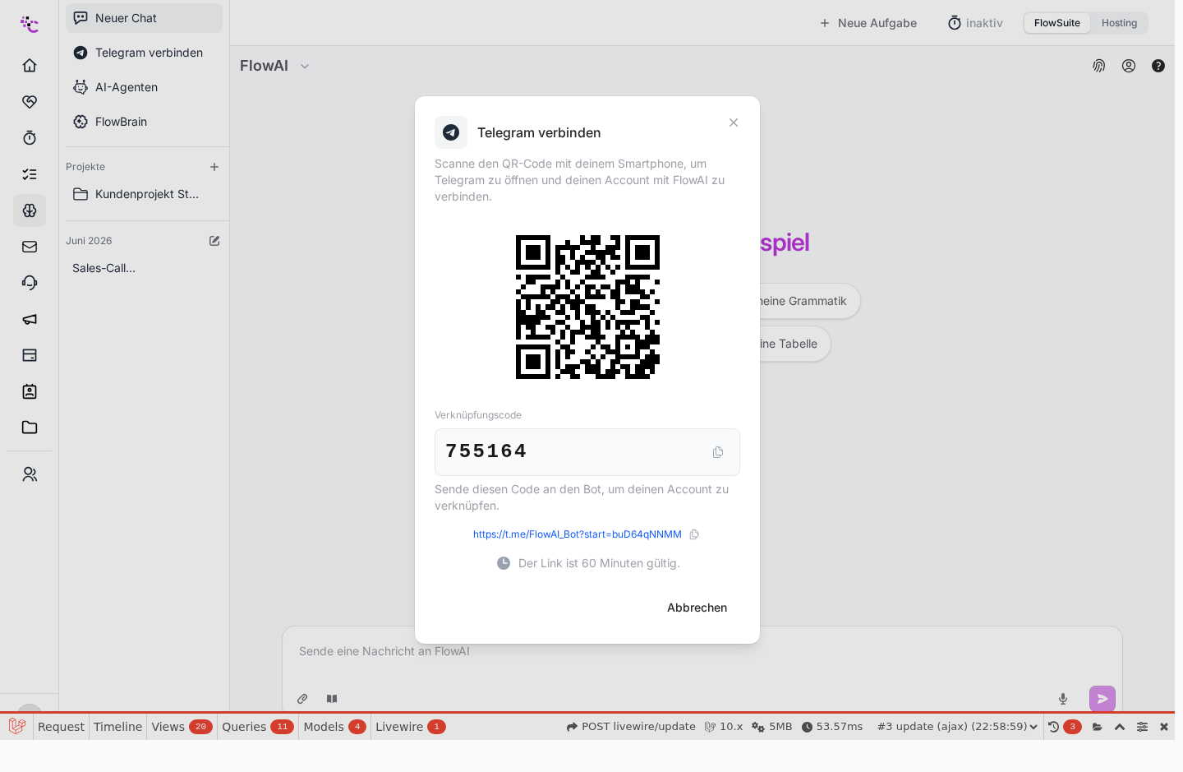The width and height of the screenshot is (1183, 772).
Task: Click the Abbrechen button
Action: click(697, 608)
